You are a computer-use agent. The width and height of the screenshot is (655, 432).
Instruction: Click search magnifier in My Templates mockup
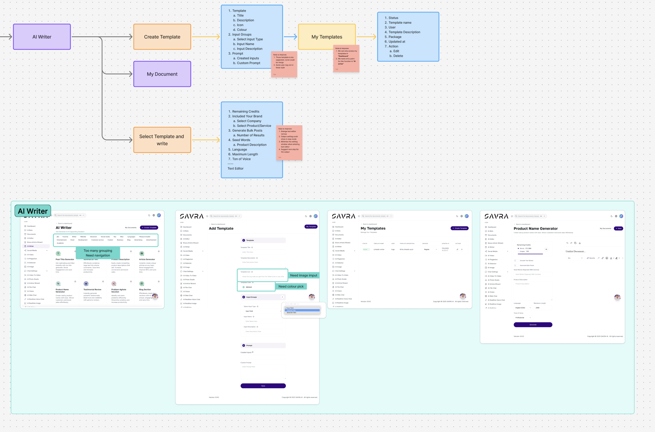[x=363, y=216]
